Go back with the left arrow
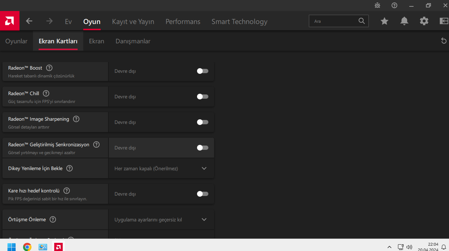The height and width of the screenshot is (251, 449). (x=29, y=21)
